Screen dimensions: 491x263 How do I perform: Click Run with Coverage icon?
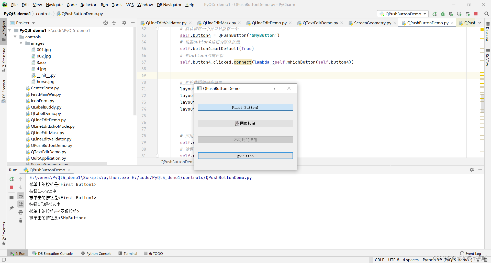[451, 14]
